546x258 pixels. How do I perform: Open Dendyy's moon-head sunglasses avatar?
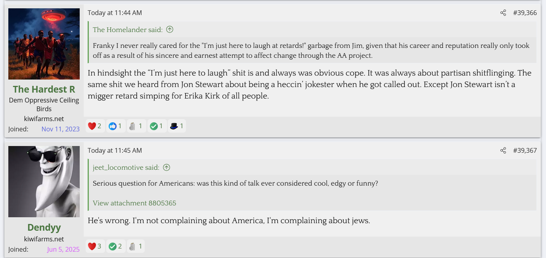pos(44,182)
